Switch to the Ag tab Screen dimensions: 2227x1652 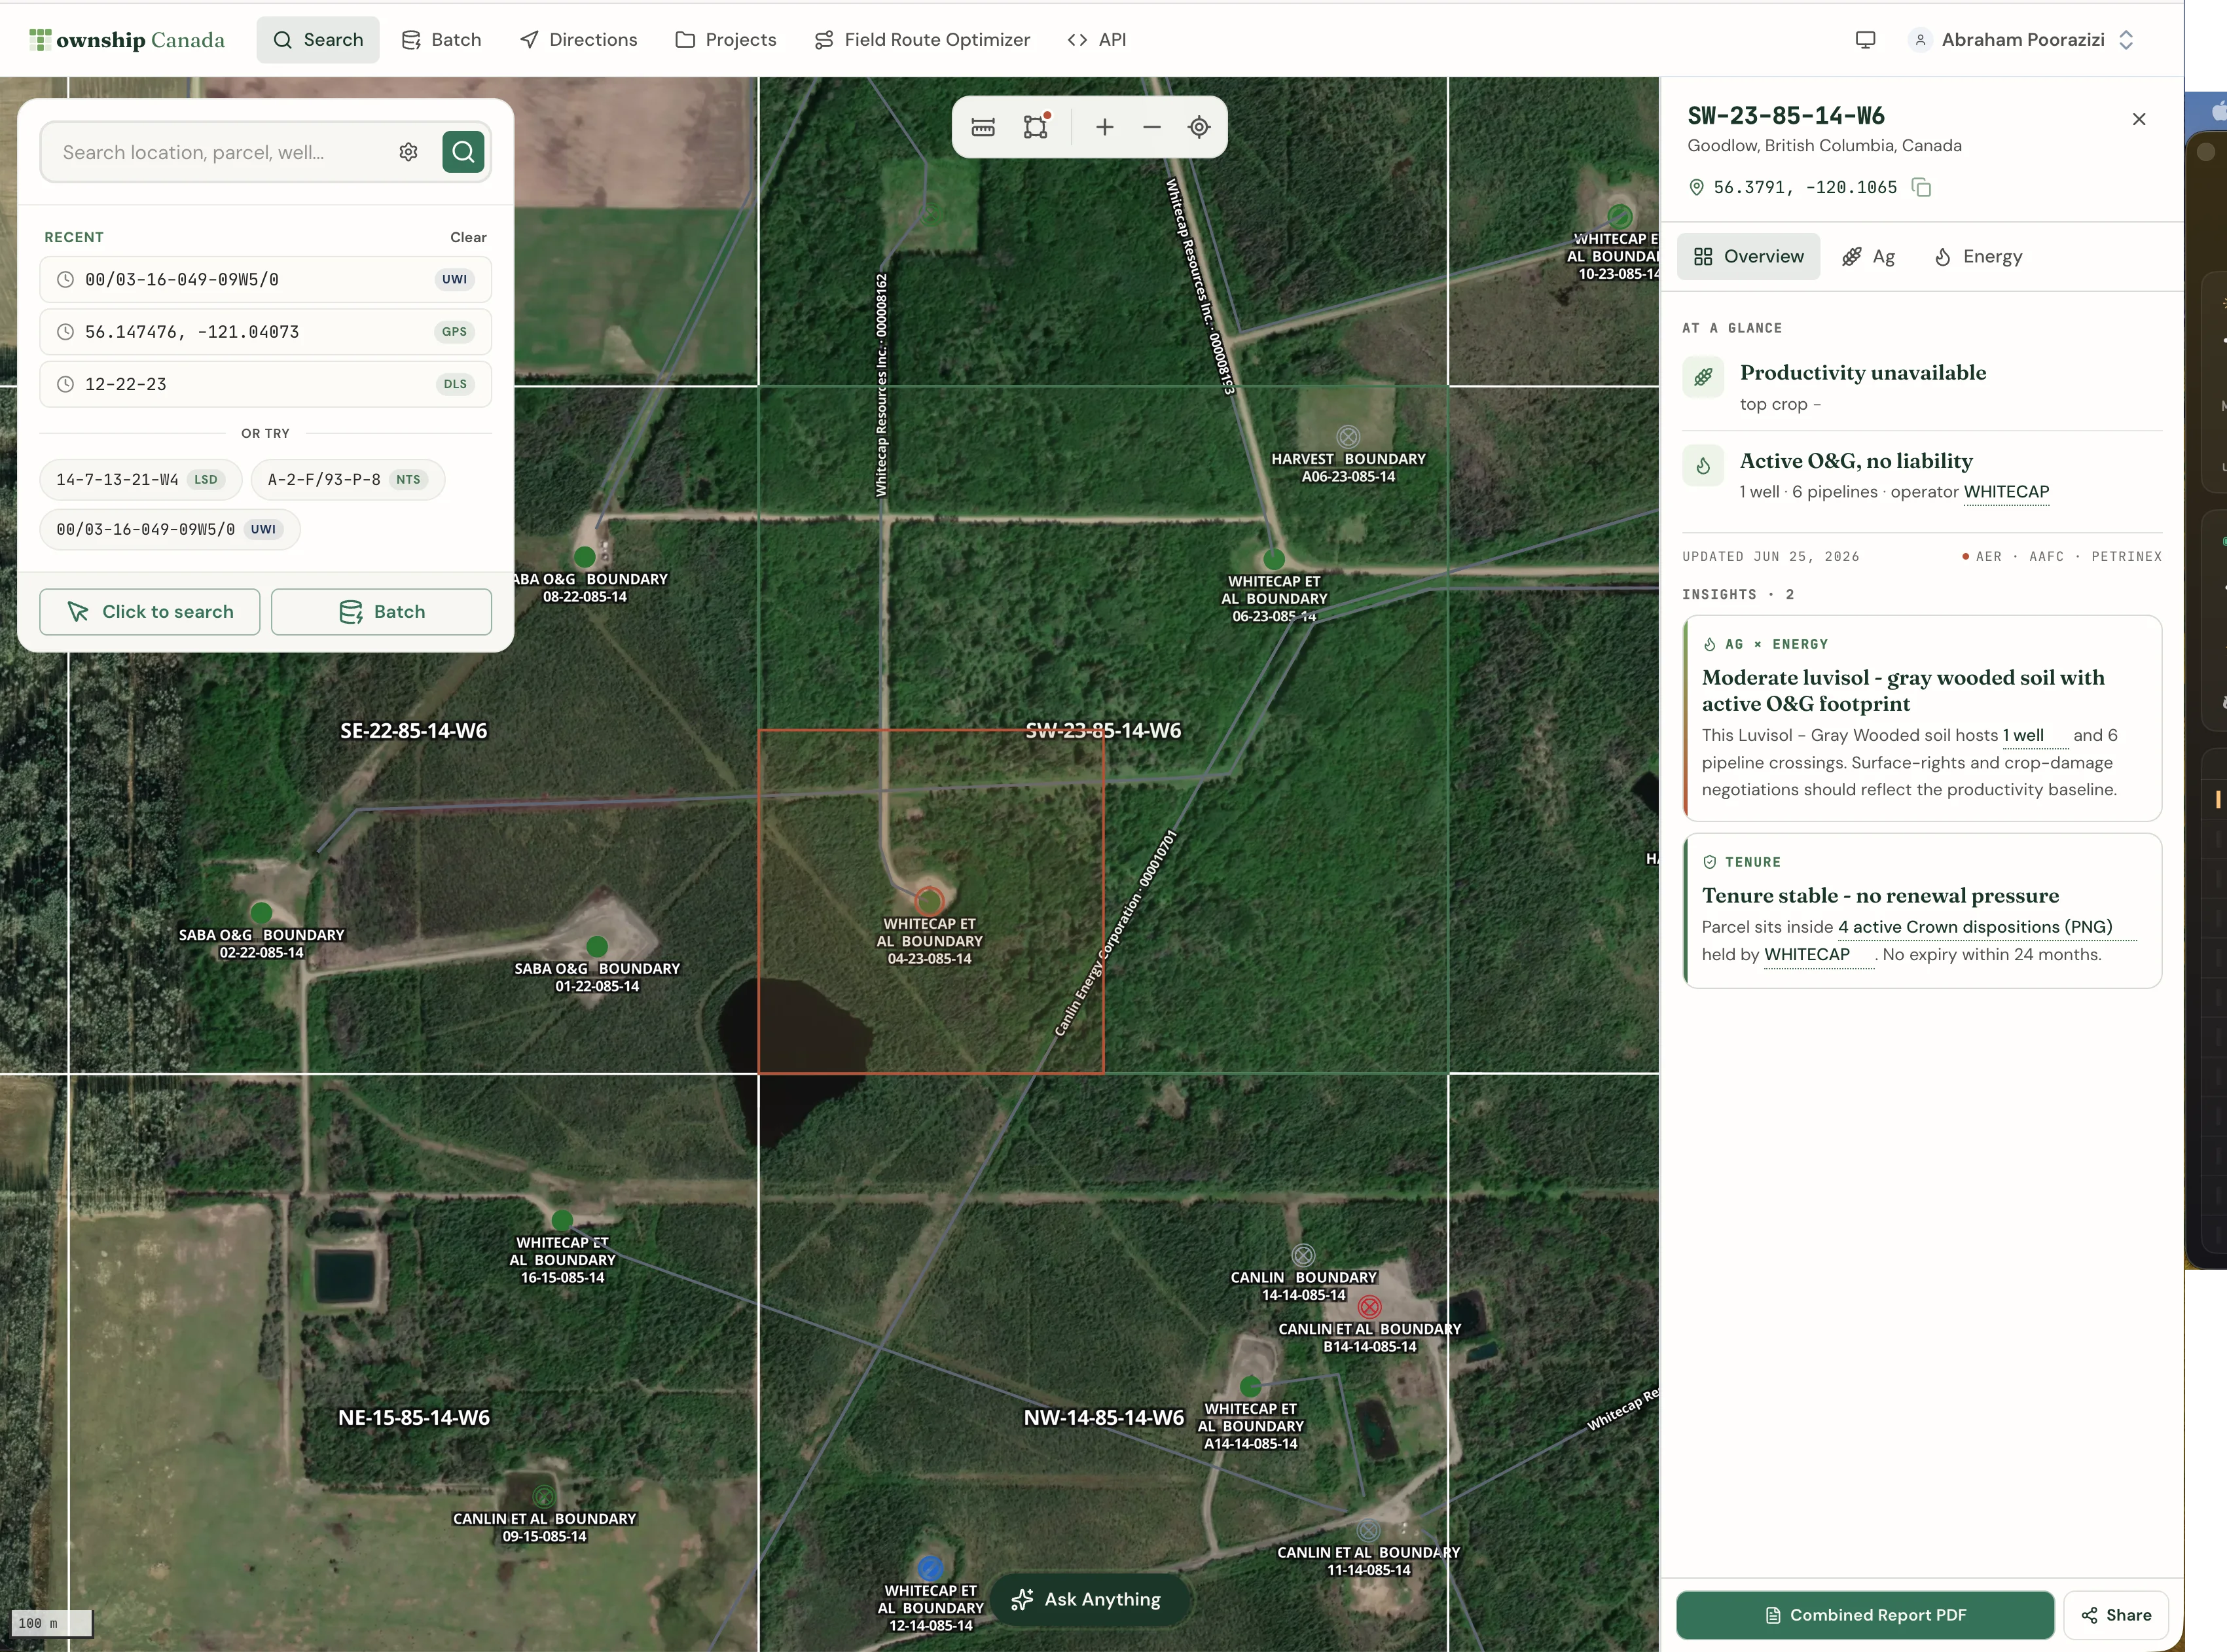(1869, 257)
